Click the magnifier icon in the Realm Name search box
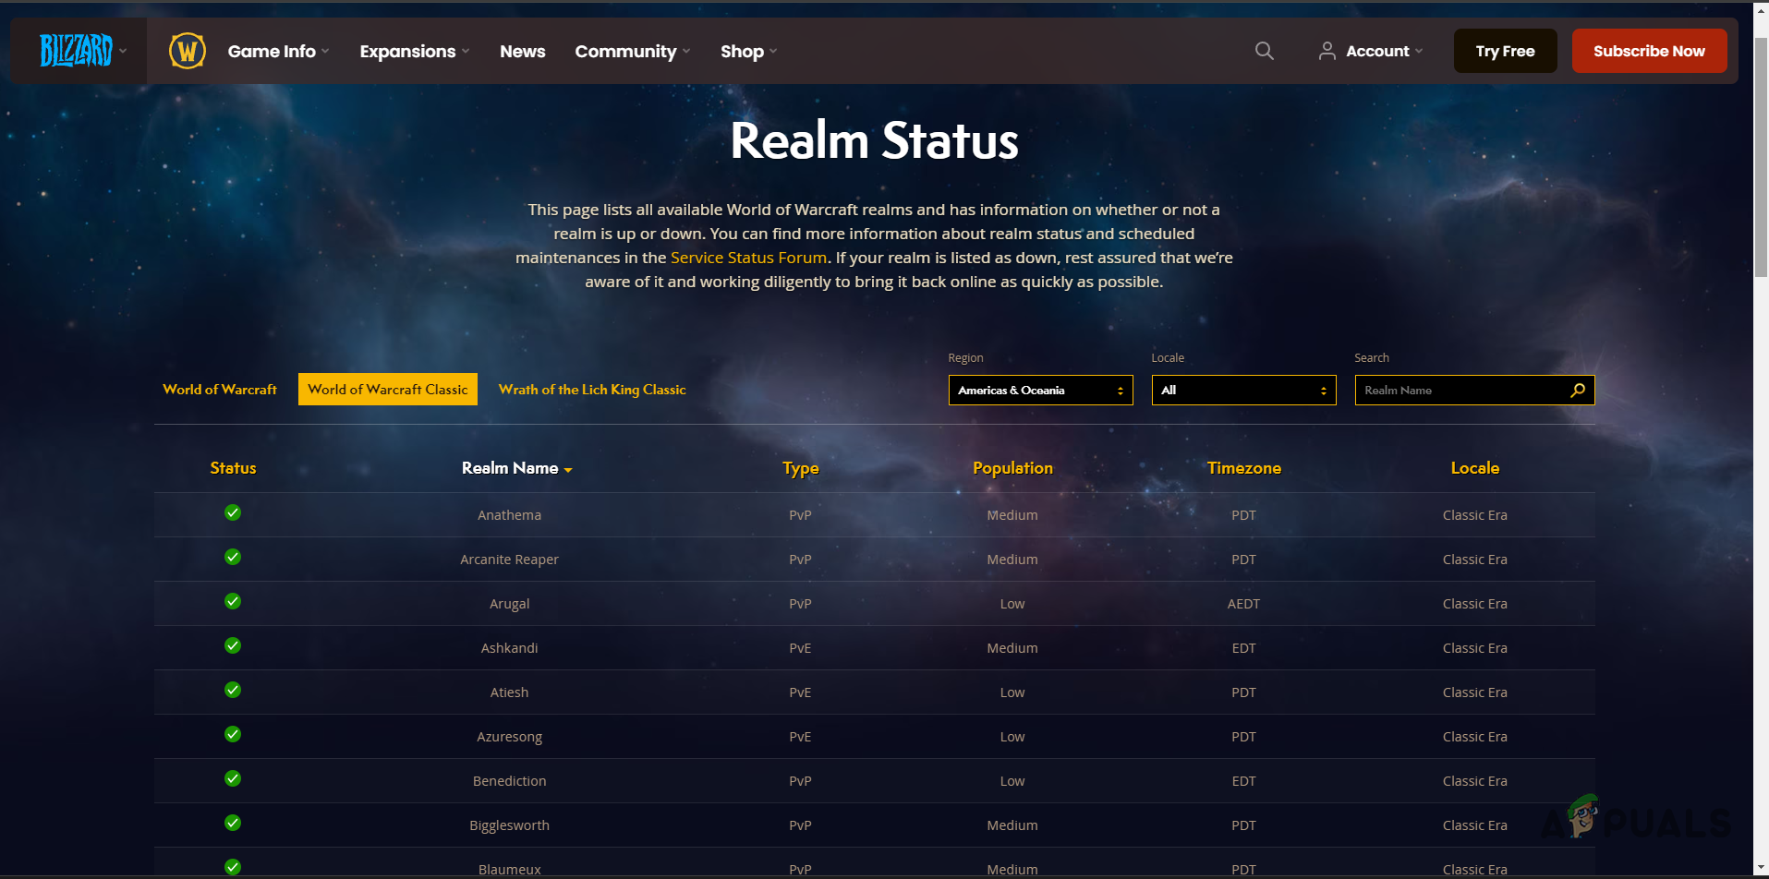 (x=1577, y=390)
